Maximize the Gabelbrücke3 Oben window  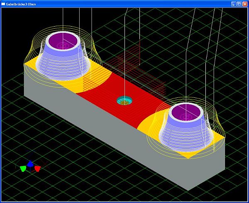[239, 4]
